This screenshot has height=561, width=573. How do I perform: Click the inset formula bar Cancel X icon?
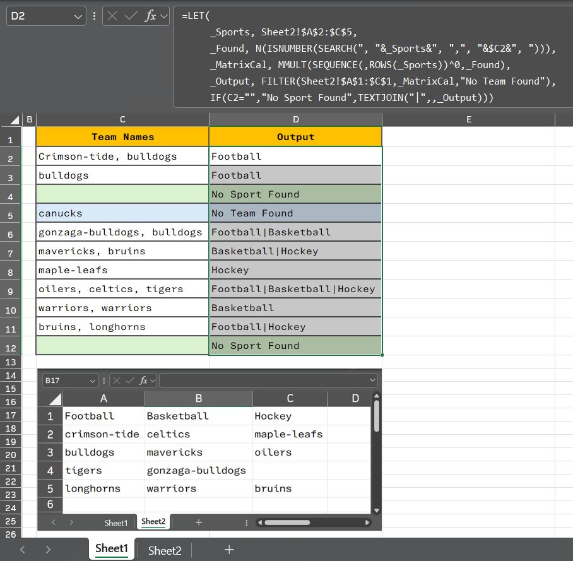tap(117, 381)
